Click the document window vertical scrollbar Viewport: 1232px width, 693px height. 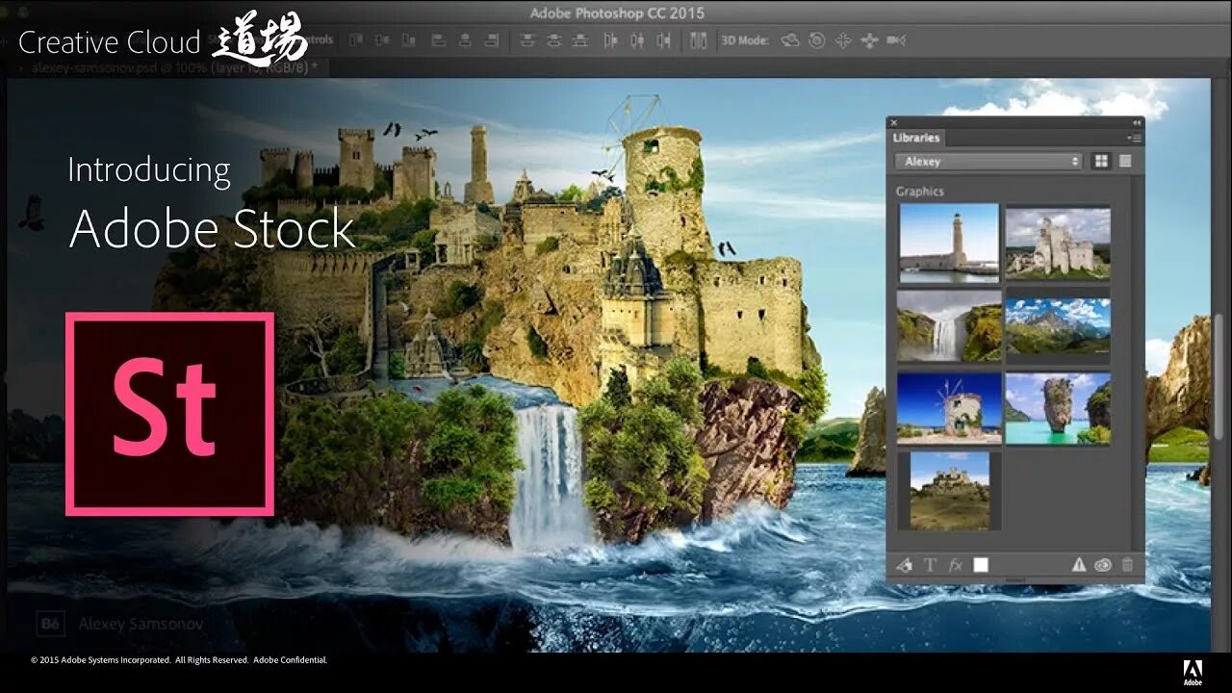[x=1219, y=375]
